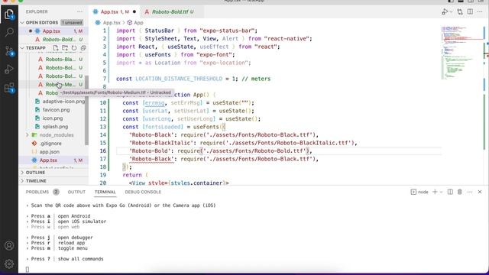The width and height of the screenshot is (489, 275).
Task: Click the Explorer more actions ellipsis
Action: point(79,11)
